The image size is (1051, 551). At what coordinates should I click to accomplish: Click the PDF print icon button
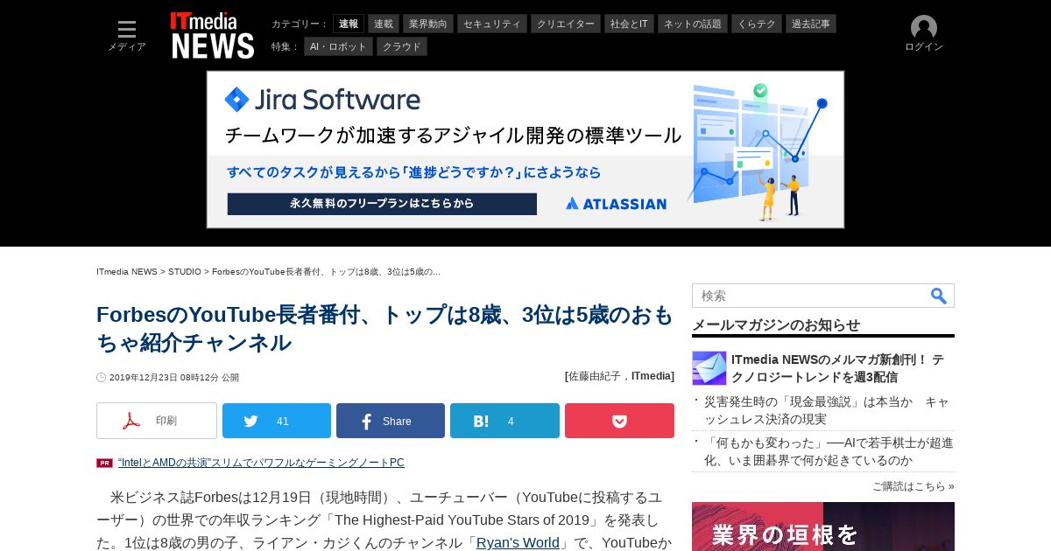pos(157,421)
